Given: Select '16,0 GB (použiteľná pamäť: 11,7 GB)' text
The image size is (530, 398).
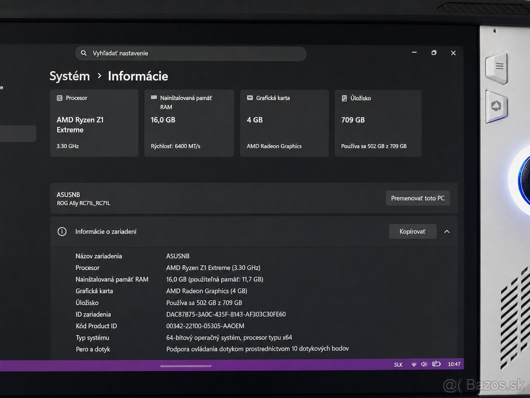Looking at the screenshot, I should pyautogui.click(x=215, y=279).
